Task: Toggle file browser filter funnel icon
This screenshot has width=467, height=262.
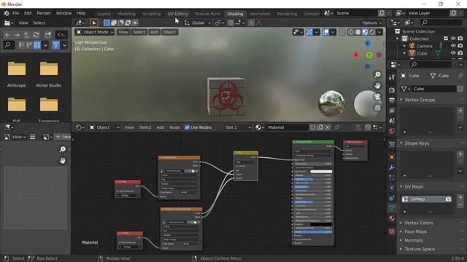Action: click(55, 45)
